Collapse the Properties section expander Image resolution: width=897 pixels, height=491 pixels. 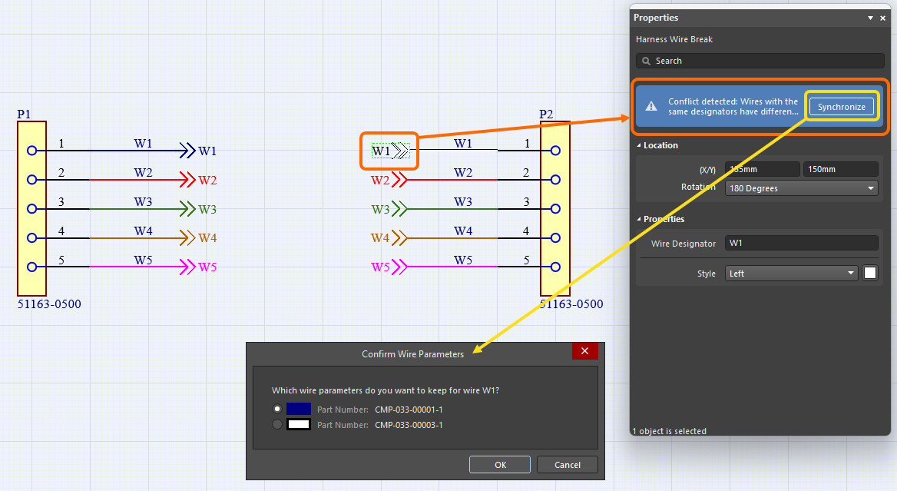coord(639,219)
